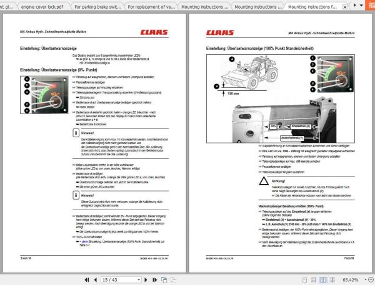Click the warning triangle icon beside Achtung
The width and height of the screenshot is (375, 285).
[x=264, y=181]
